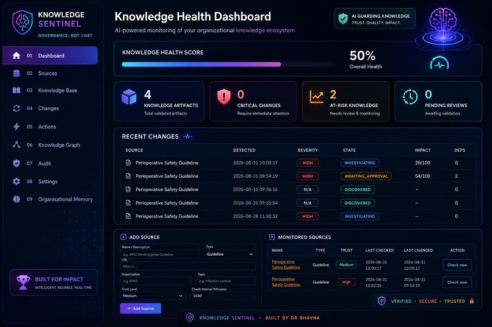Click footer Knowledge Sentinel shield icon
Screen dimensions: 492x327
190,318
